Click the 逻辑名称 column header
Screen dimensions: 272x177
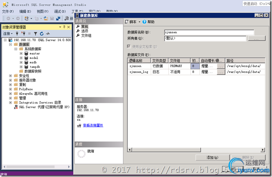click(x=139, y=61)
